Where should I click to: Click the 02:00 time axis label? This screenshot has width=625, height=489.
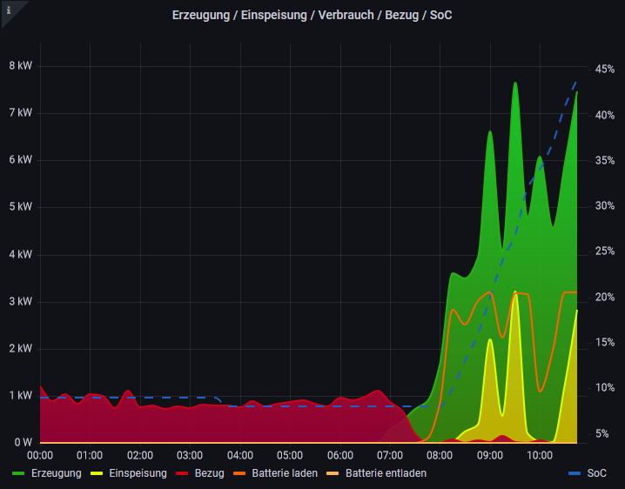pyautogui.click(x=140, y=456)
